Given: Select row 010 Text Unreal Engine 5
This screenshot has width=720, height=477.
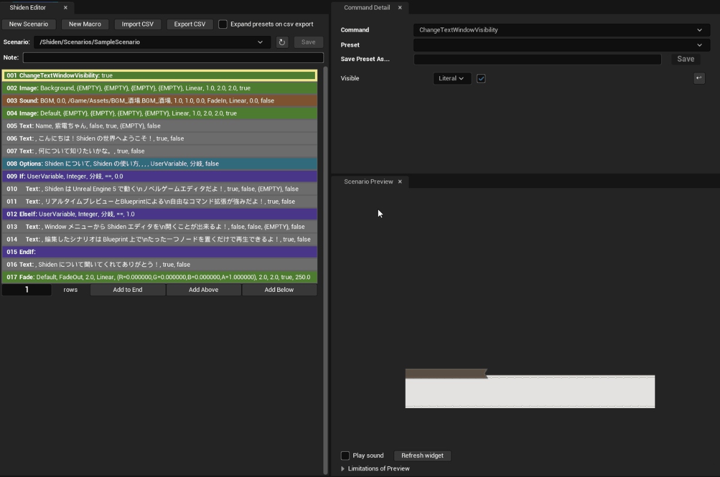Looking at the screenshot, I should tap(160, 189).
